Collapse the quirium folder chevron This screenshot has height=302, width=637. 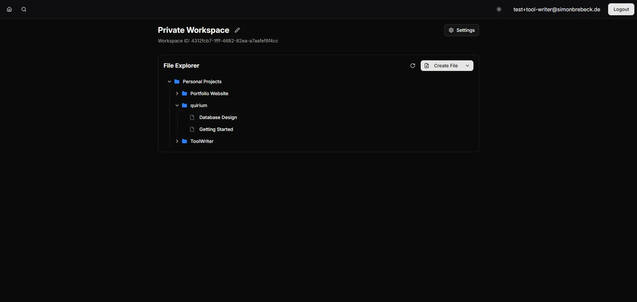[177, 105]
